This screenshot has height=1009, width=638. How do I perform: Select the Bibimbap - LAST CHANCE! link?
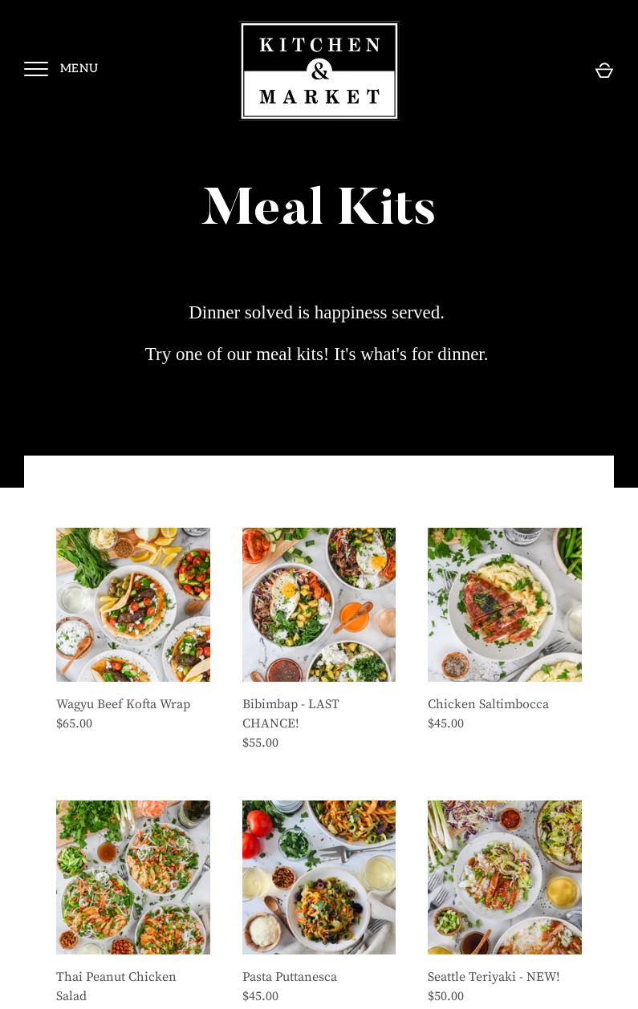[x=291, y=714]
